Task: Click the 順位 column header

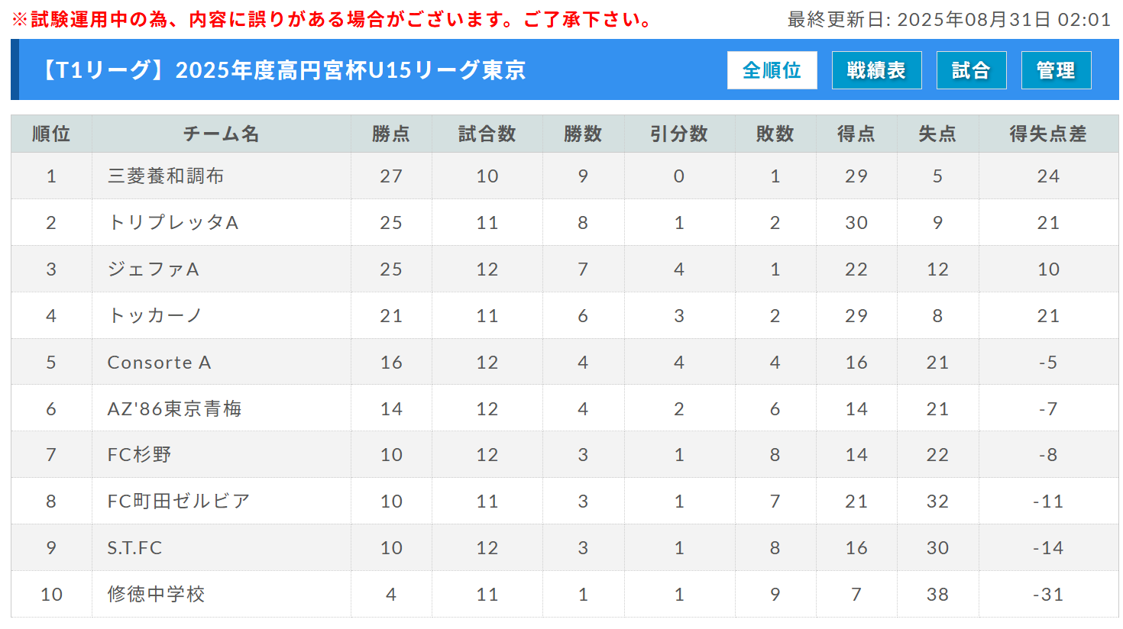Action: pos(51,134)
